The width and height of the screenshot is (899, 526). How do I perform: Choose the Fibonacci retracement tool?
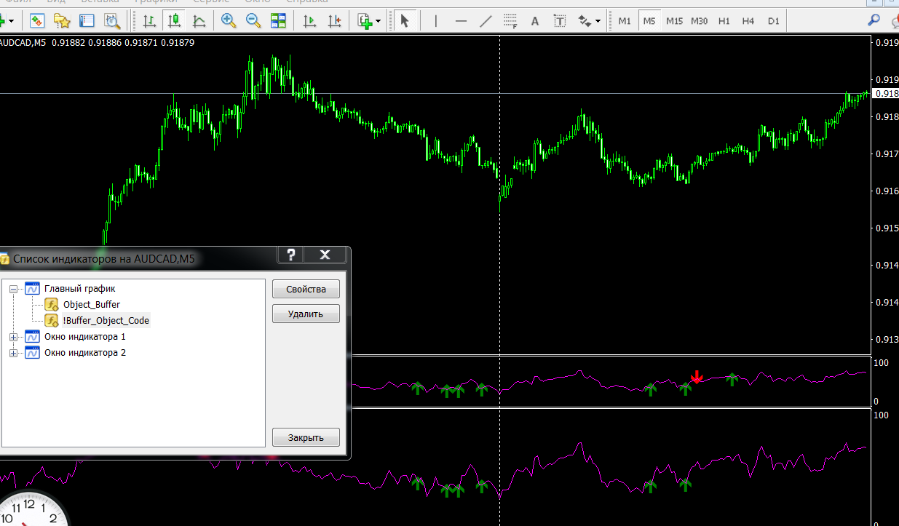510,20
